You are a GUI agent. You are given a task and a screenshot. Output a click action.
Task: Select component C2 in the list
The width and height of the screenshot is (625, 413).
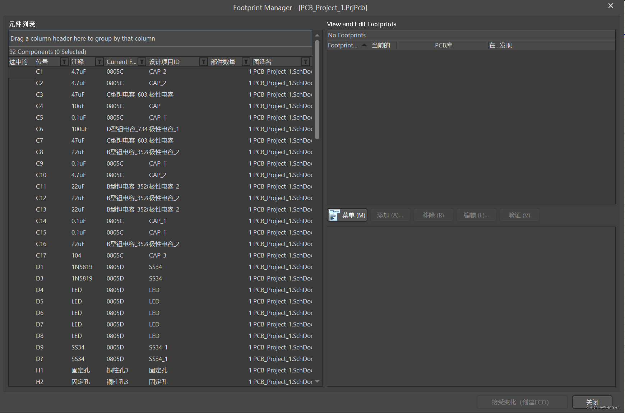pyautogui.click(x=160, y=83)
